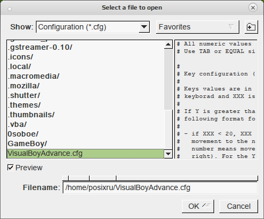
Task: Toggle the Preview checkbox
Action: pos(11,168)
